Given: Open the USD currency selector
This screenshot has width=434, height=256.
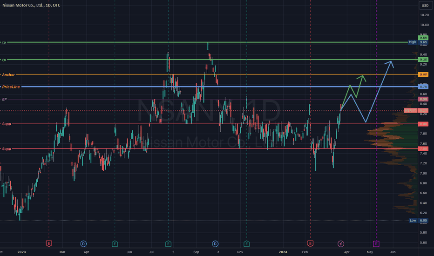Looking at the screenshot, I should [425, 5].
